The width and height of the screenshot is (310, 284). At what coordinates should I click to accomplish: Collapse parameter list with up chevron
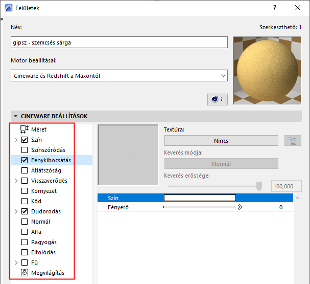coord(298,198)
